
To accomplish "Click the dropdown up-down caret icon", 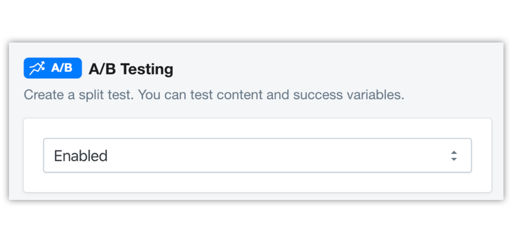I will pos(454,156).
